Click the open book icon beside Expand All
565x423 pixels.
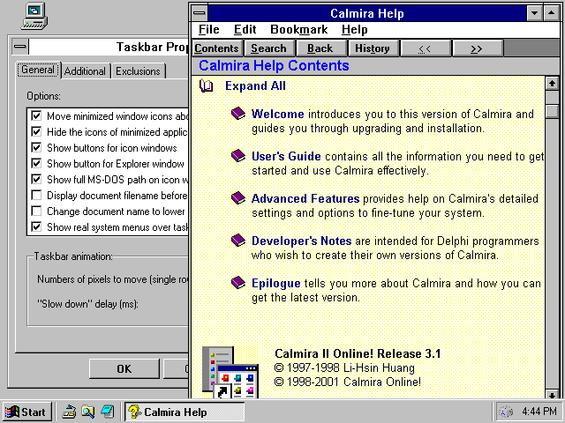(206, 86)
